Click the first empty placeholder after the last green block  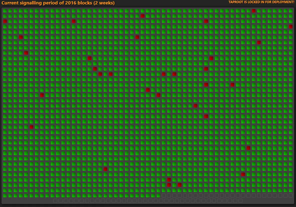pos(164,196)
